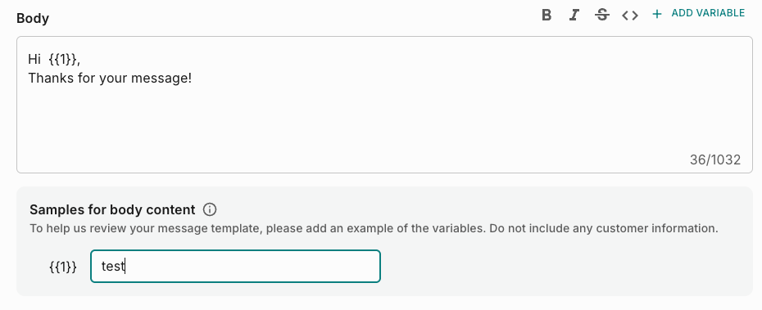Apply bold formatting to body text
This screenshot has width=762, height=310.
coord(547,15)
